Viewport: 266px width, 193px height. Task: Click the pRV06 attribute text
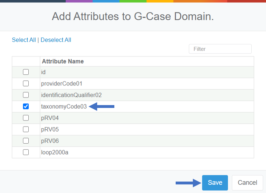(50, 141)
